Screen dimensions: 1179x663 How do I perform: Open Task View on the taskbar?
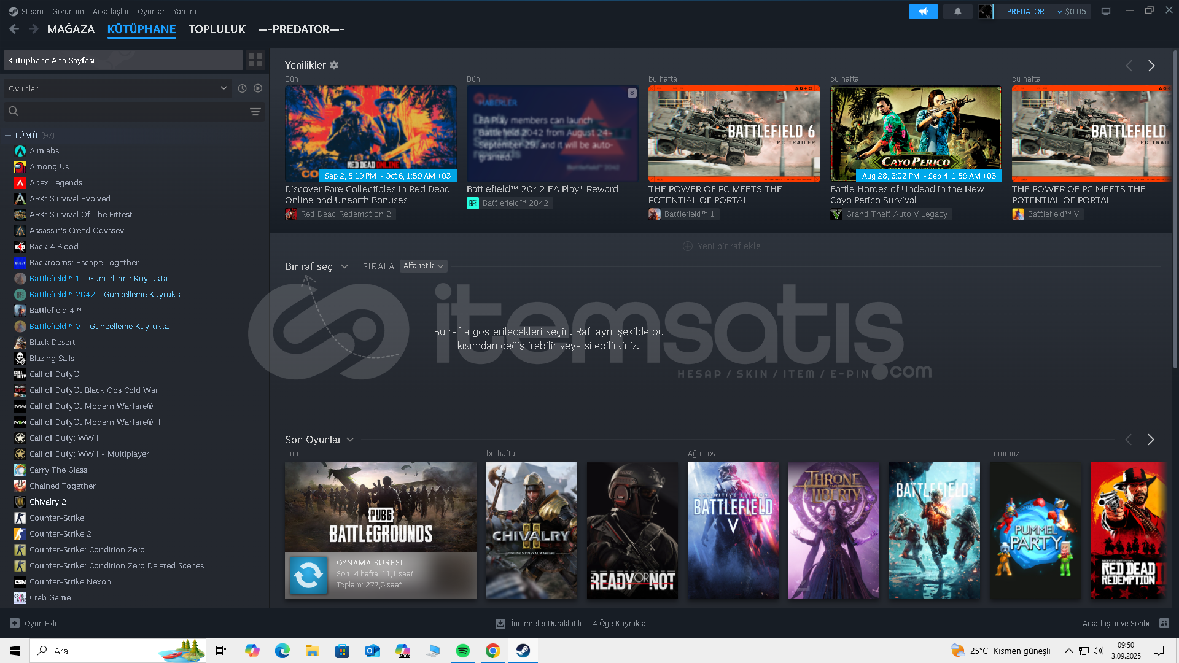point(221,651)
